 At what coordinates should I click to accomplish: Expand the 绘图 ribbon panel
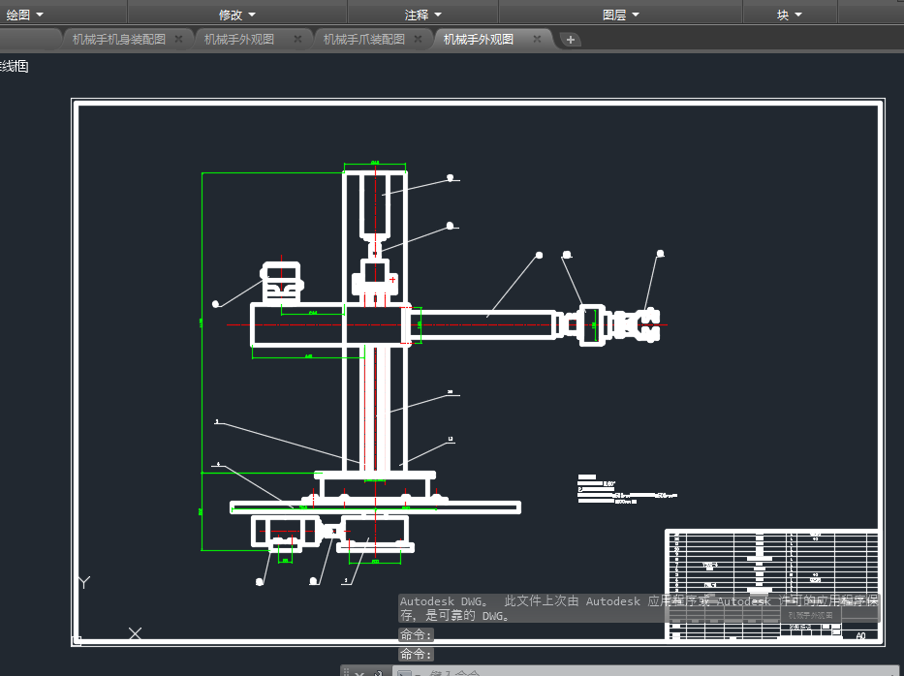(x=24, y=15)
